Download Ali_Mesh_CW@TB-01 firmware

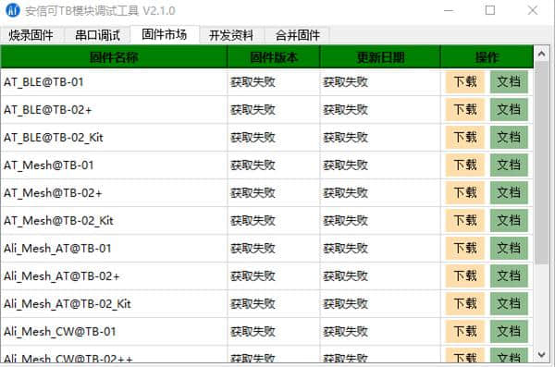[464, 332]
